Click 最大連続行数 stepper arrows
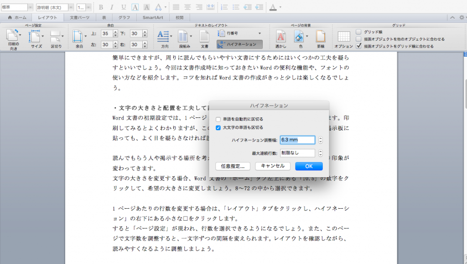This screenshot has height=264, width=467. [x=321, y=153]
